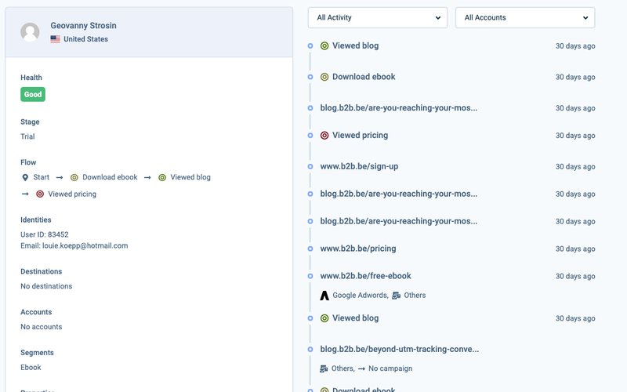Select the Viewed pricing timeline event
627x392 pixels.
click(360, 135)
